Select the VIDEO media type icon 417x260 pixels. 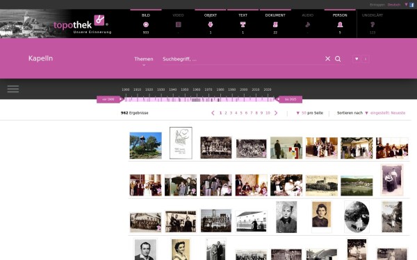[178, 25]
